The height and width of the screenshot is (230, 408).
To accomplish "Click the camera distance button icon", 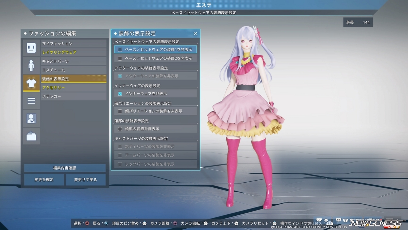I will 175,224.
